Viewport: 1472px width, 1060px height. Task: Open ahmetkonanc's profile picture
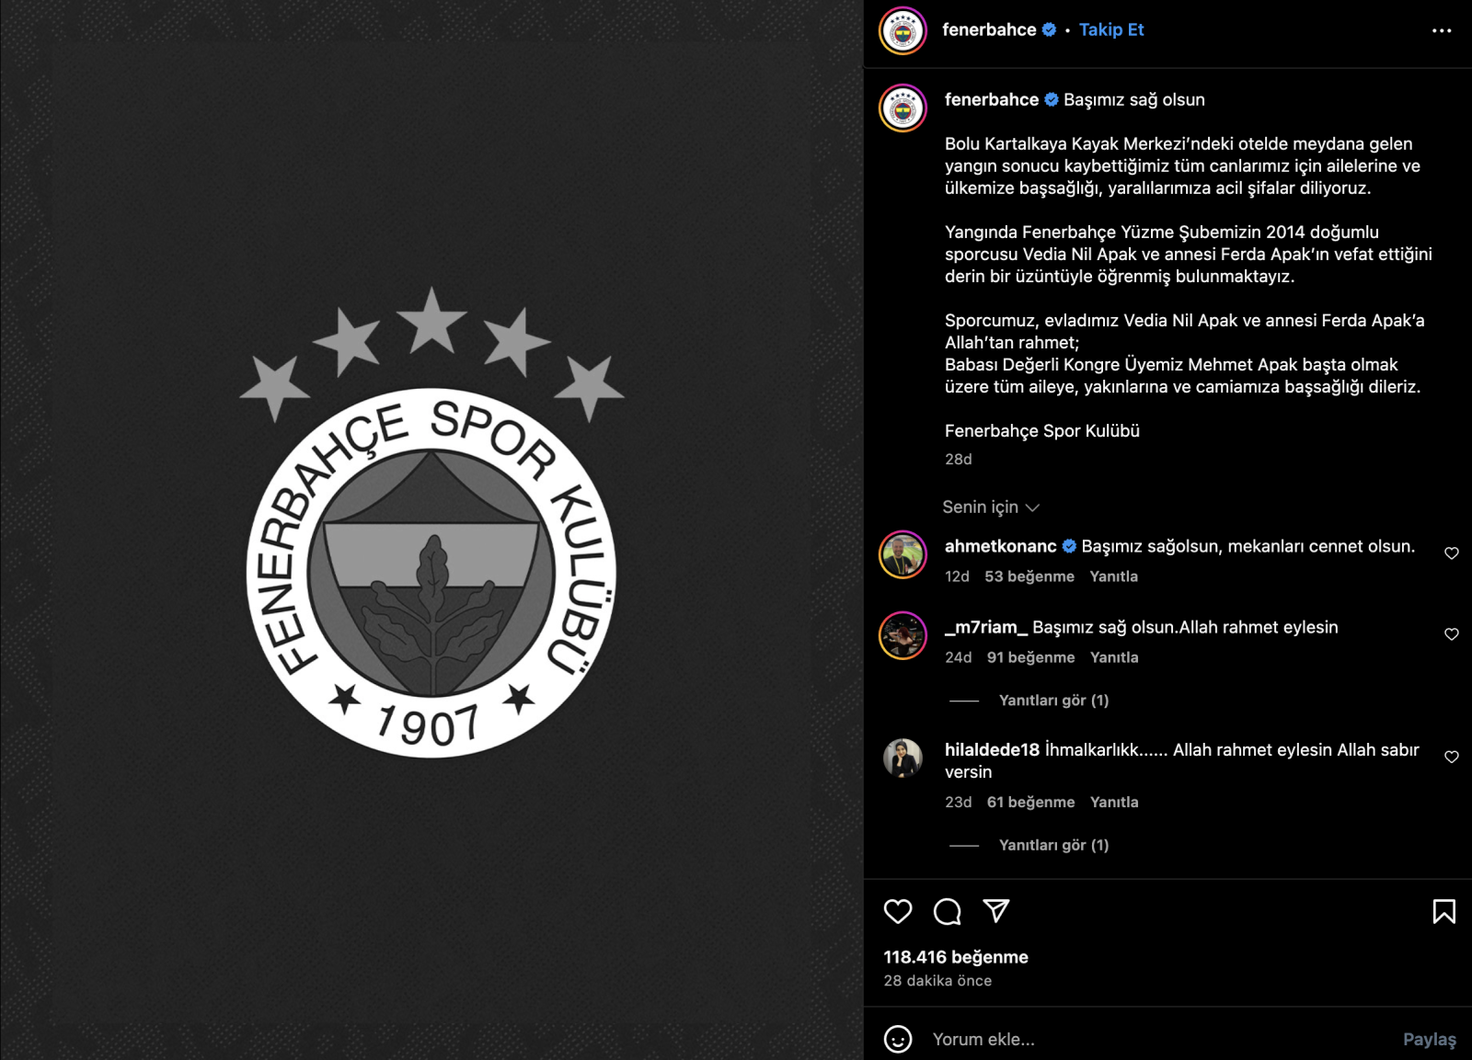(903, 554)
